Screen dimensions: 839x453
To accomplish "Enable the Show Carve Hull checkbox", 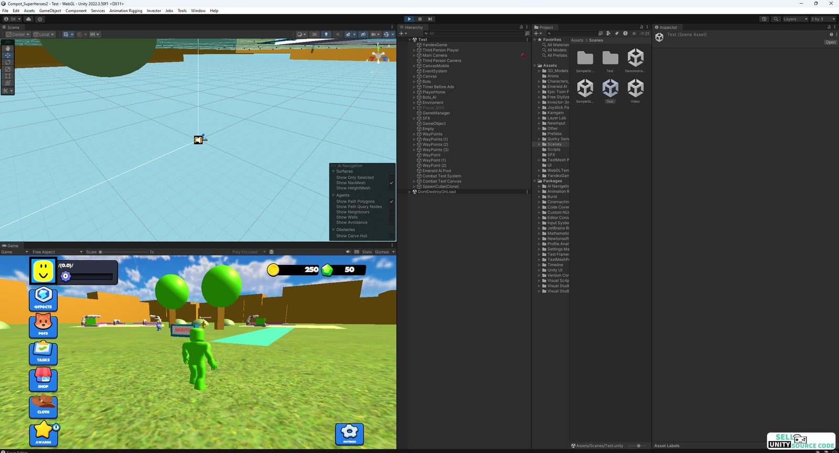I will click(x=391, y=236).
